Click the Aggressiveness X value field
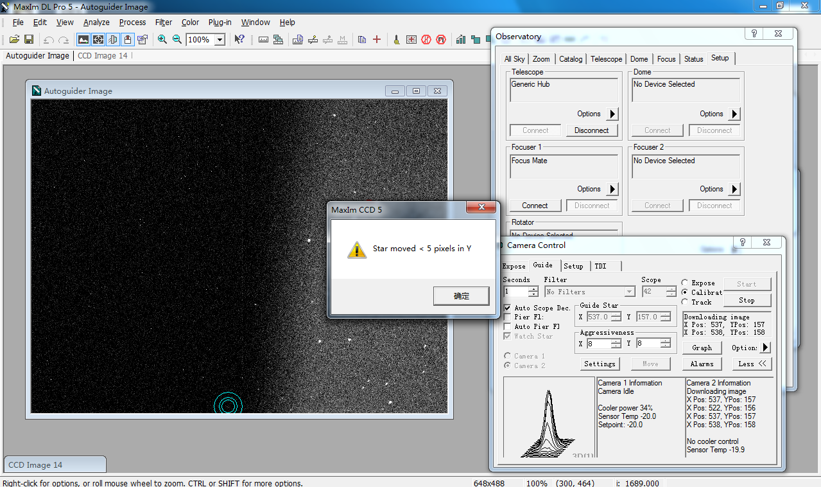Viewport: 821px width, 487px height. pos(598,344)
